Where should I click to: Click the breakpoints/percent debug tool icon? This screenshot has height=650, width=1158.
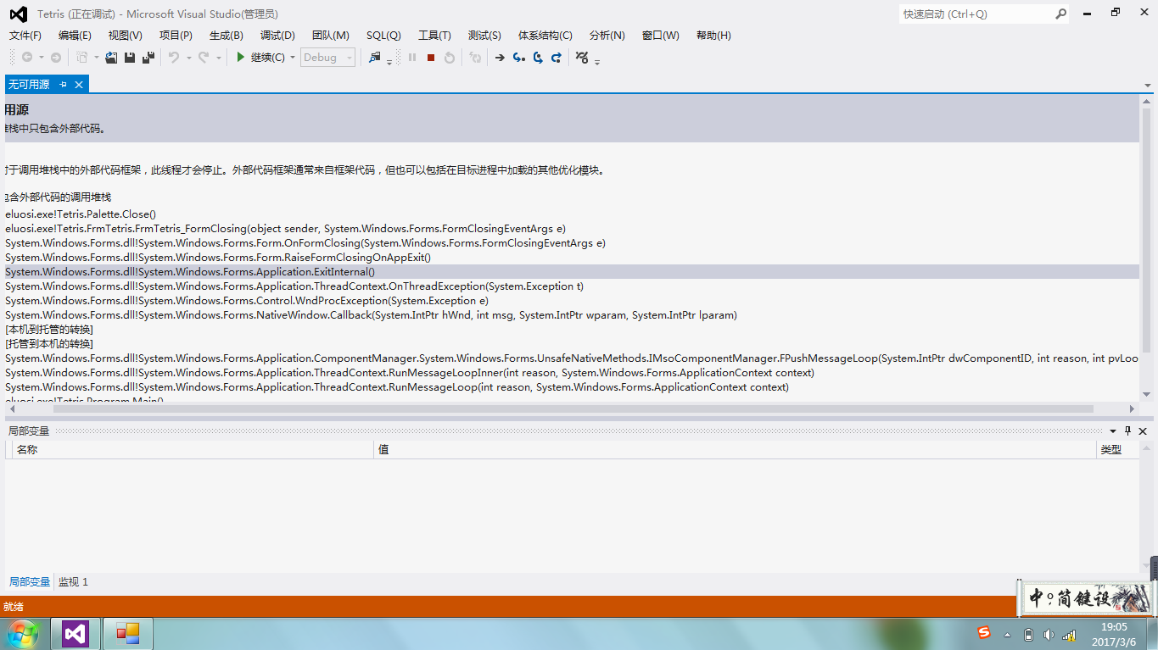581,58
